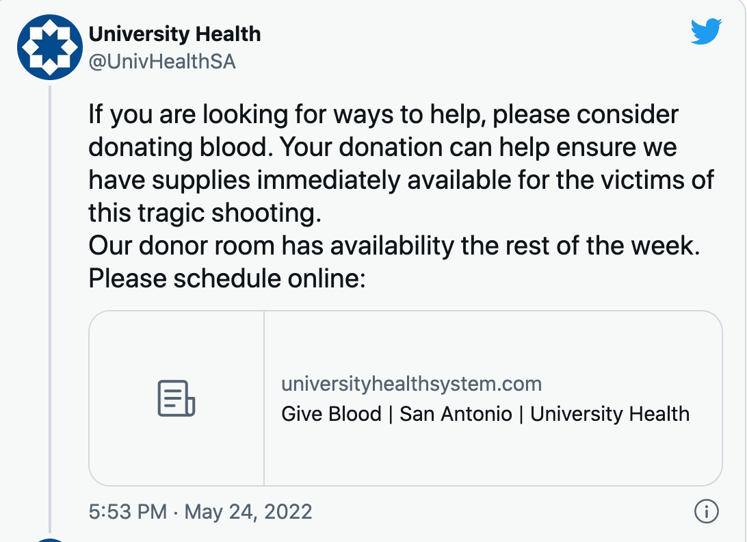Click the 5:53 PM tweet time

pos(127,511)
